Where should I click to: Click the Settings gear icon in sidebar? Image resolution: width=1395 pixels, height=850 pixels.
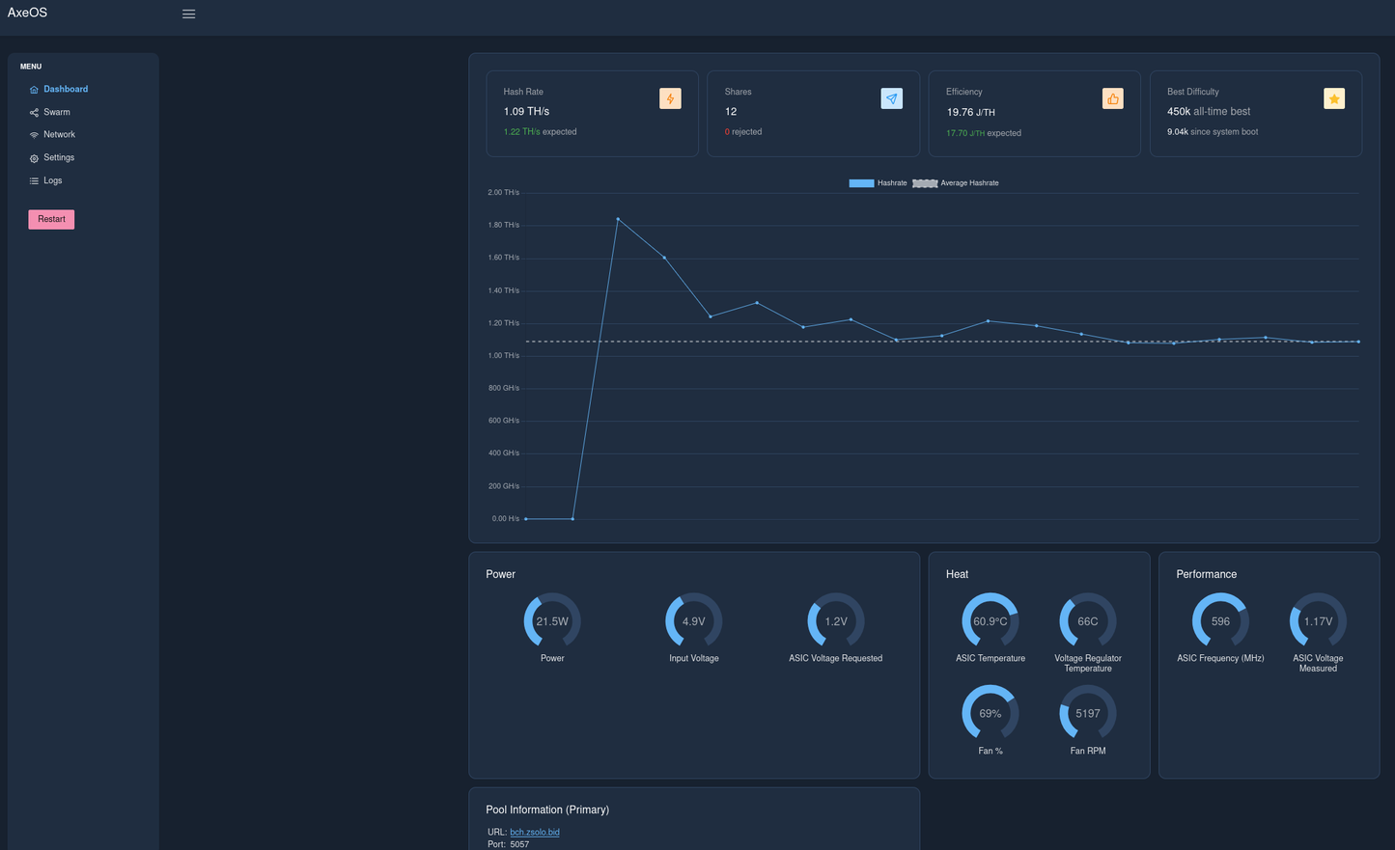point(34,158)
